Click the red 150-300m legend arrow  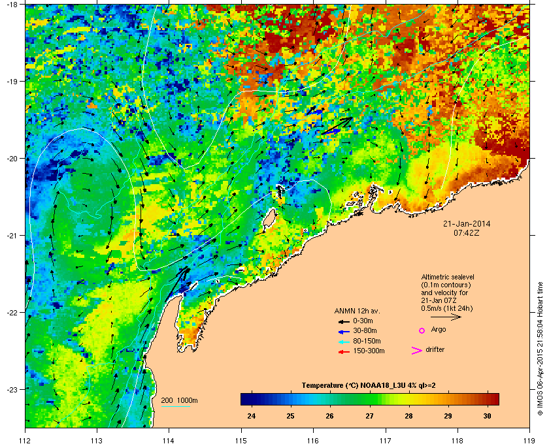344,352
